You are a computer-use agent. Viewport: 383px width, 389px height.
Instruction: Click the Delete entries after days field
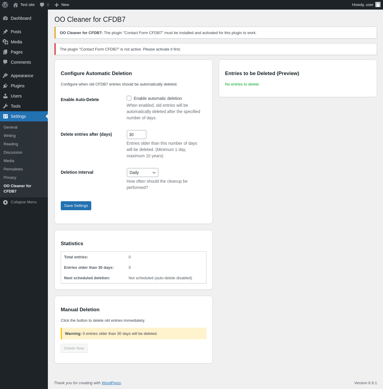[136, 135]
